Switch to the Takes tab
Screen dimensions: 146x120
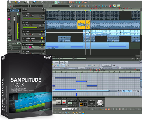click(62, 63)
